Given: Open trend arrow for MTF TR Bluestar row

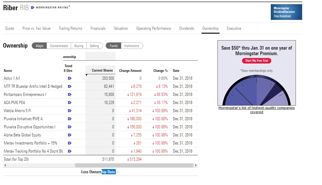Looking at the screenshot, I should click(x=70, y=86).
